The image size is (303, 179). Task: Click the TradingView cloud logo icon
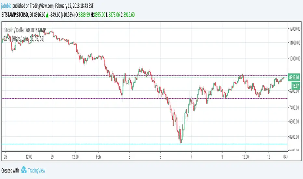[x=24, y=170]
